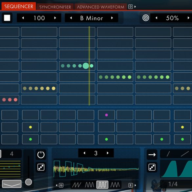Viewport: 192px width, 192px height.
Task: Switch to the next key after B Minor
Action: tap(112, 18)
